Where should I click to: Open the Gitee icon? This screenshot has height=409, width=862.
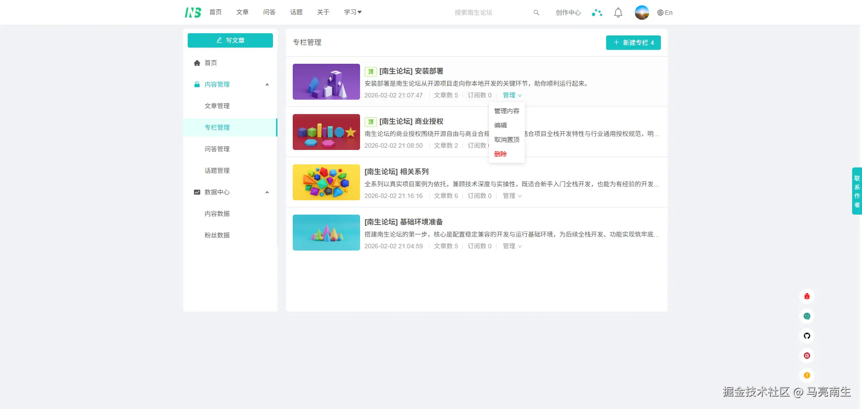pos(807,356)
